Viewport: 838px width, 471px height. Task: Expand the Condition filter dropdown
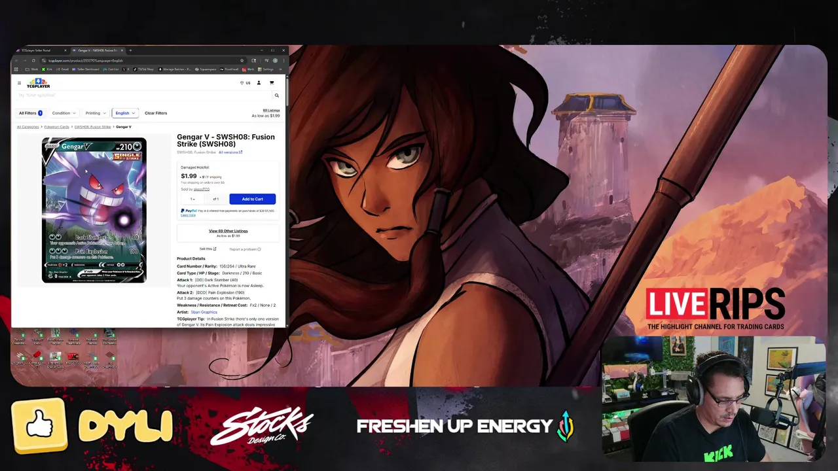pyautogui.click(x=64, y=113)
